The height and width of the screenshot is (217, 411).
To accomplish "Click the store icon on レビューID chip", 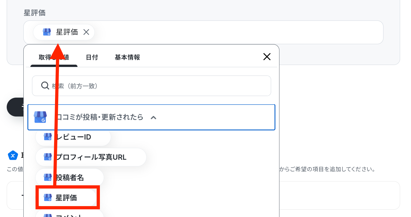I will click(48, 137).
